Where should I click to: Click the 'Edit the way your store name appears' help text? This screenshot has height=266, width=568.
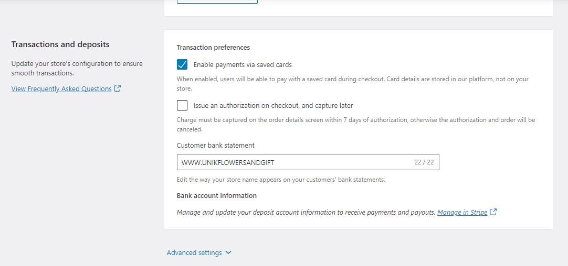tap(281, 180)
